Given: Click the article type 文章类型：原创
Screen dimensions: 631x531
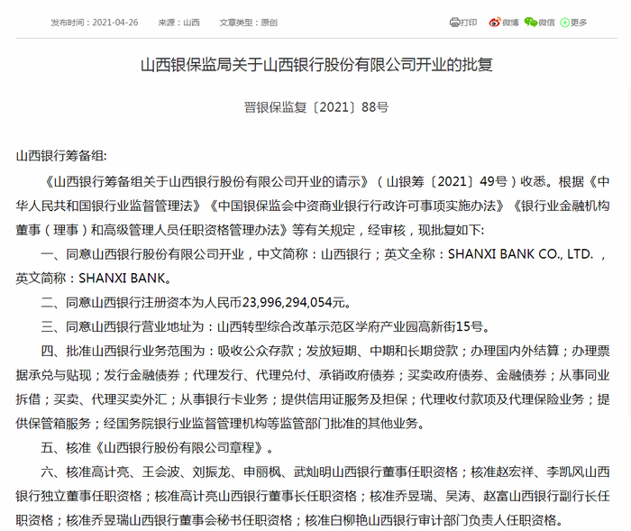Looking at the screenshot, I should click(x=248, y=23).
